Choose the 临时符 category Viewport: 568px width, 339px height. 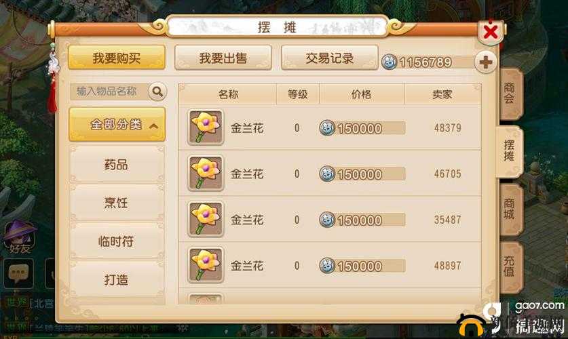[x=117, y=241]
